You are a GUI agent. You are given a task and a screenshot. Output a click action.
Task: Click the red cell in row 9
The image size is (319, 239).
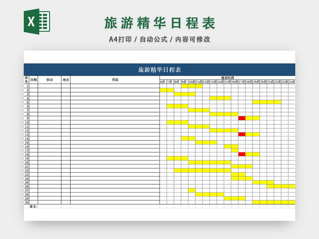pyautogui.click(x=242, y=118)
